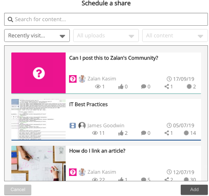Select the IT Best Practices title

pyautogui.click(x=88, y=104)
